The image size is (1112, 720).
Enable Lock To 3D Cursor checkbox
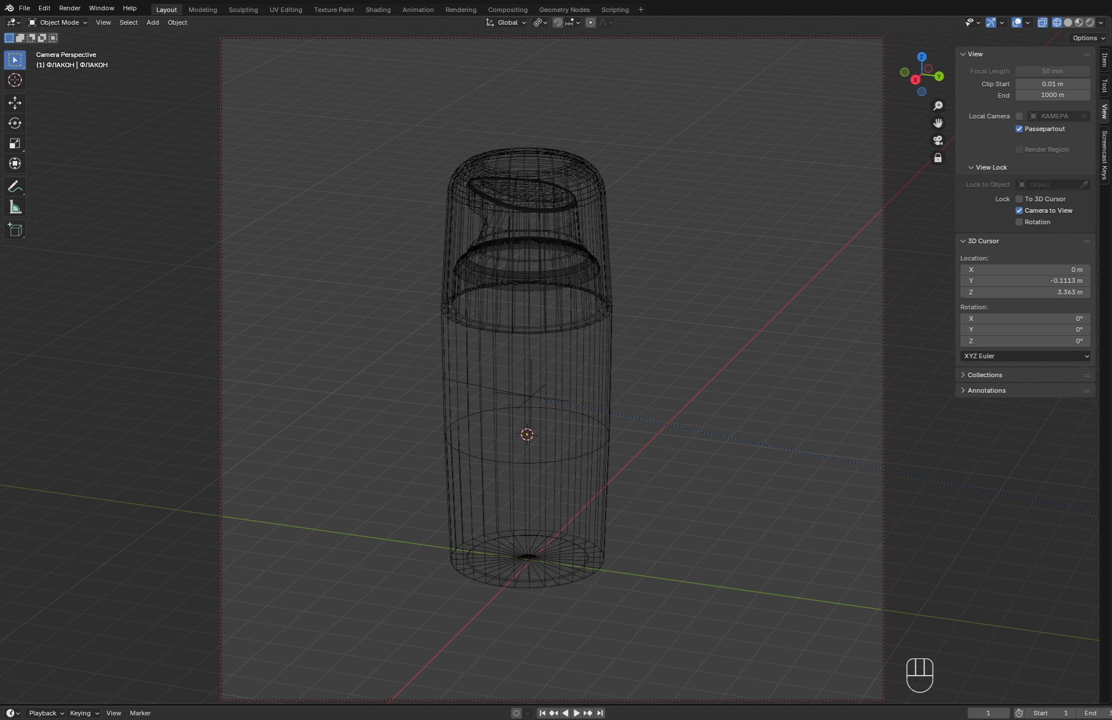point(1019,199)
